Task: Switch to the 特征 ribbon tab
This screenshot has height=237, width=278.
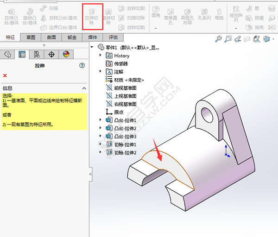Action: [10, 37]
